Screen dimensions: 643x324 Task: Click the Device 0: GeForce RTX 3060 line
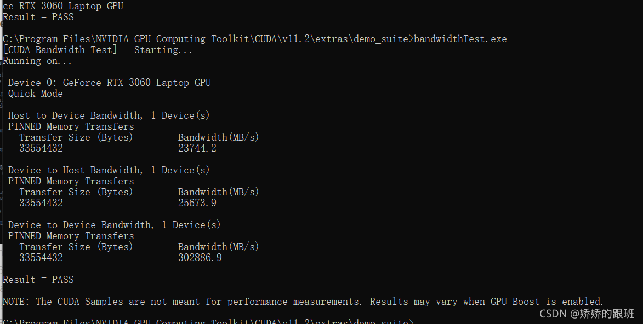click(110, 82)
